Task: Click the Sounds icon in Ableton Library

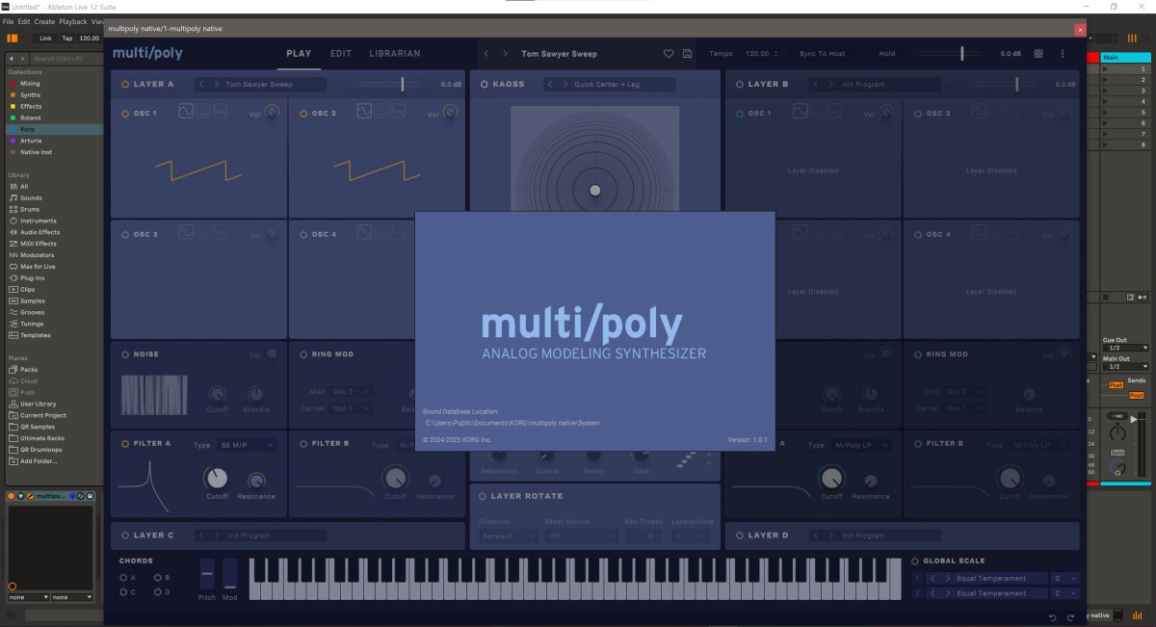Action: (13, 197)
